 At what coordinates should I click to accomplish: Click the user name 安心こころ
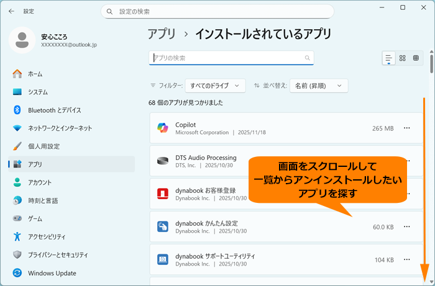54,37
